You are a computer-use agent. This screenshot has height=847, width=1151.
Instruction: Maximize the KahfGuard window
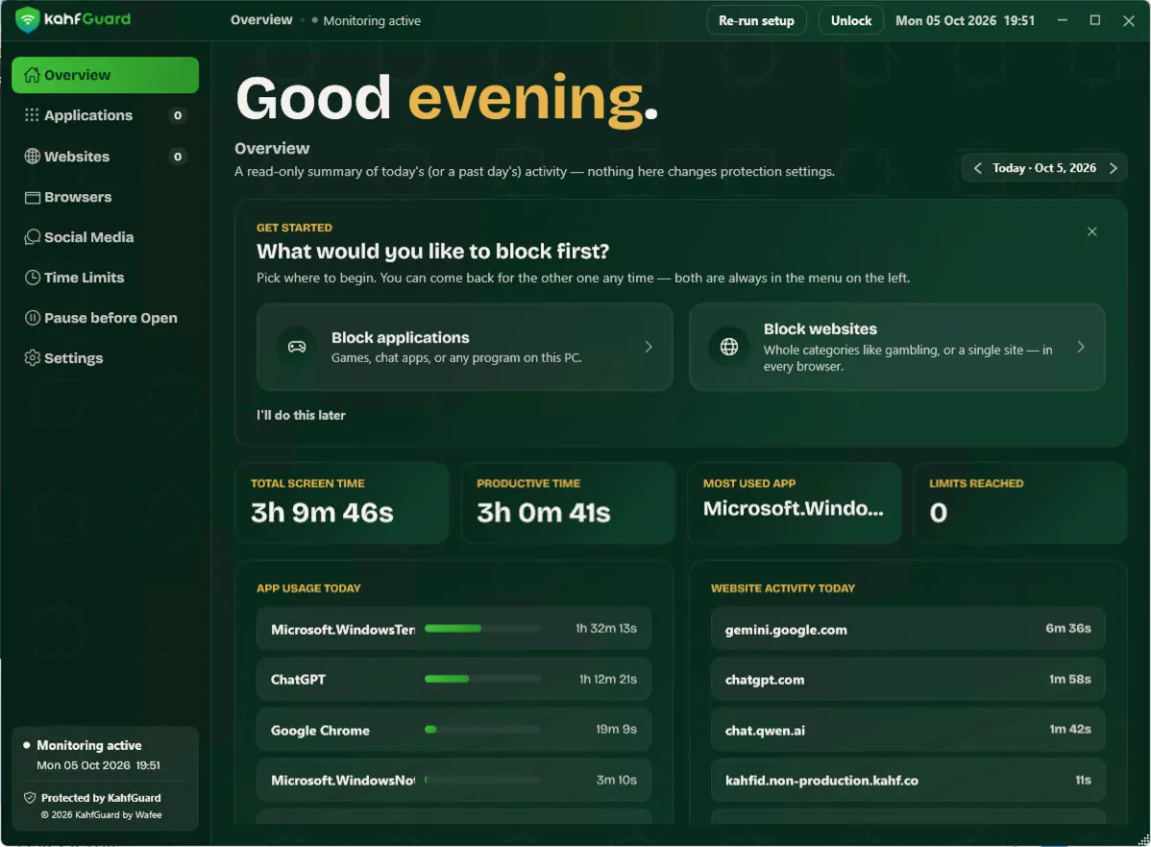(1094, 20)
